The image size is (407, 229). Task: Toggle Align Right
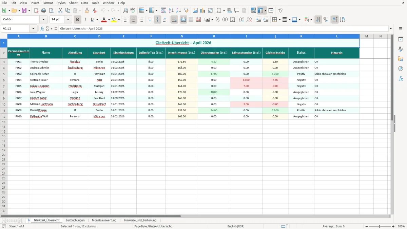click(x=141, y=20)
